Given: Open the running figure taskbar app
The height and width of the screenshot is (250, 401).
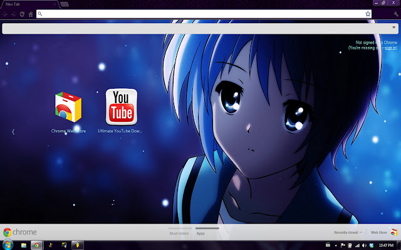Looking at the screenshot, I should [51, 246].
